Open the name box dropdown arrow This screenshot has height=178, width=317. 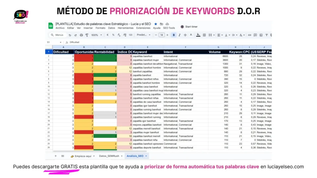coord(60,42)
